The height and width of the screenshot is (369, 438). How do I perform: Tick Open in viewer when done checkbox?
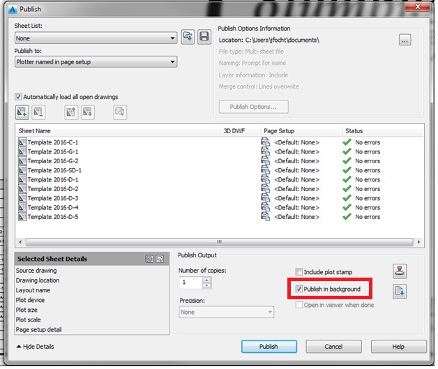pos(299,305)
